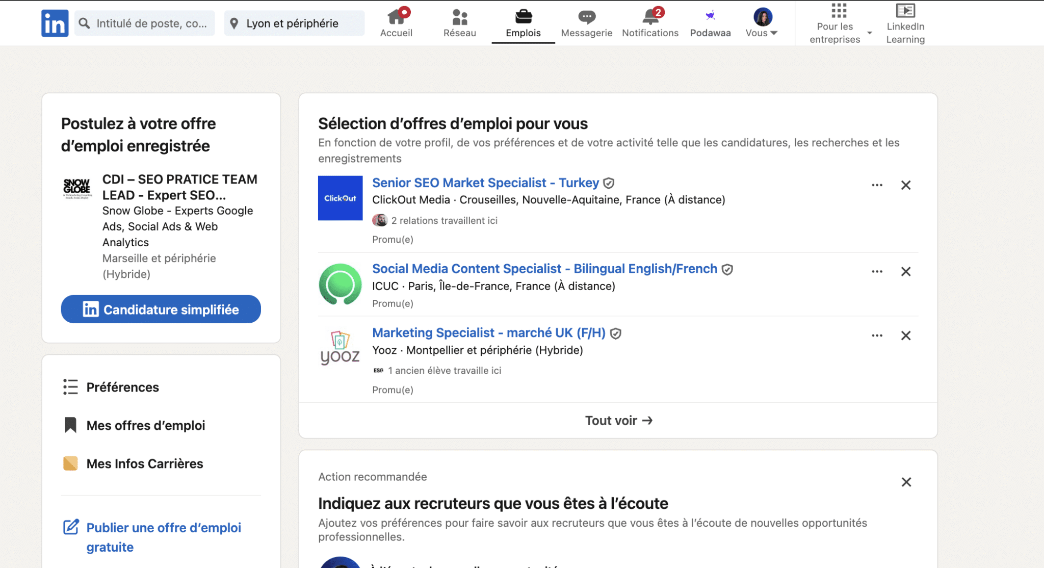Click Publier une offre d'emploi gratuite
This screenshot has height=568, width=1044.
pyautogui.click(x=164, y=537)
